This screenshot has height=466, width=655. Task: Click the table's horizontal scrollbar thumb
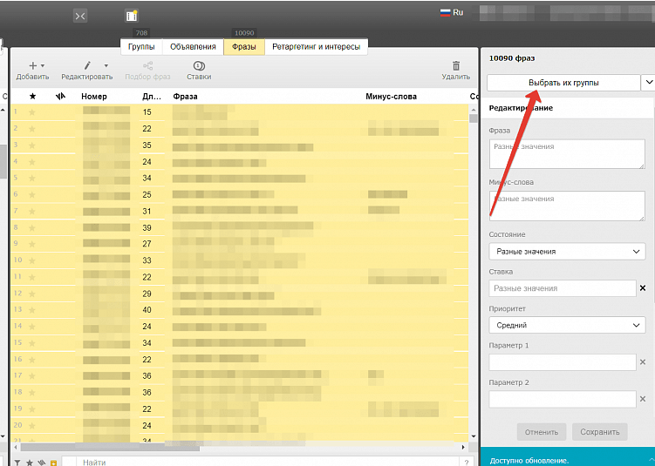110,447
